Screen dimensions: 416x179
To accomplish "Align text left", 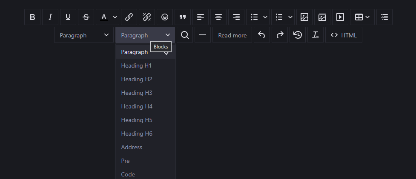I will pos(201,17).
